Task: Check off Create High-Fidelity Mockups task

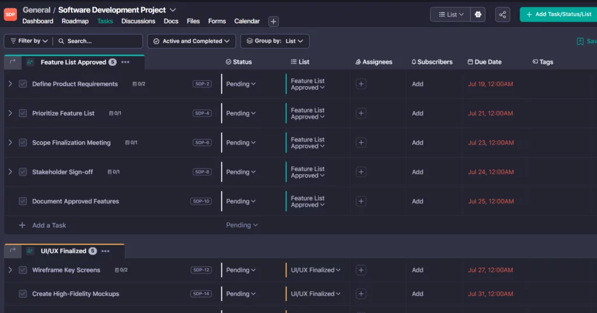Action: coord(23,294)
